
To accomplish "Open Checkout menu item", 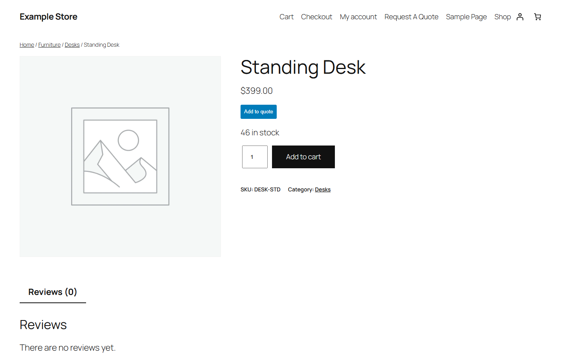I will point(316,17).
